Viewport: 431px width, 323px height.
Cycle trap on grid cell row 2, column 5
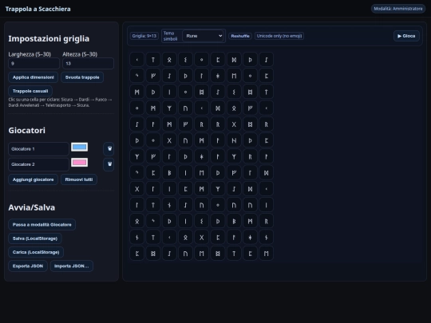coord(201,76)
